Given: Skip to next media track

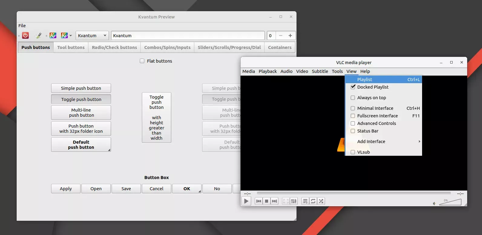Looking at the screenshot, I should (274, 201).
